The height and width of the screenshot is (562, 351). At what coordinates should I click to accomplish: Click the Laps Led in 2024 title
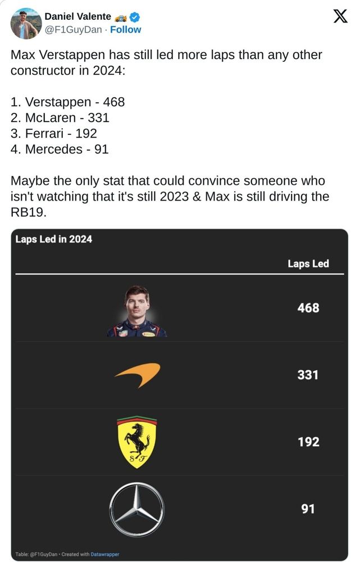[x=54, y=239]
